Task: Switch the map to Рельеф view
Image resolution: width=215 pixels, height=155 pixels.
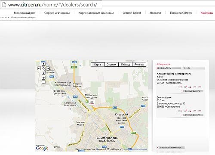Action: click(x=139, y=65)
